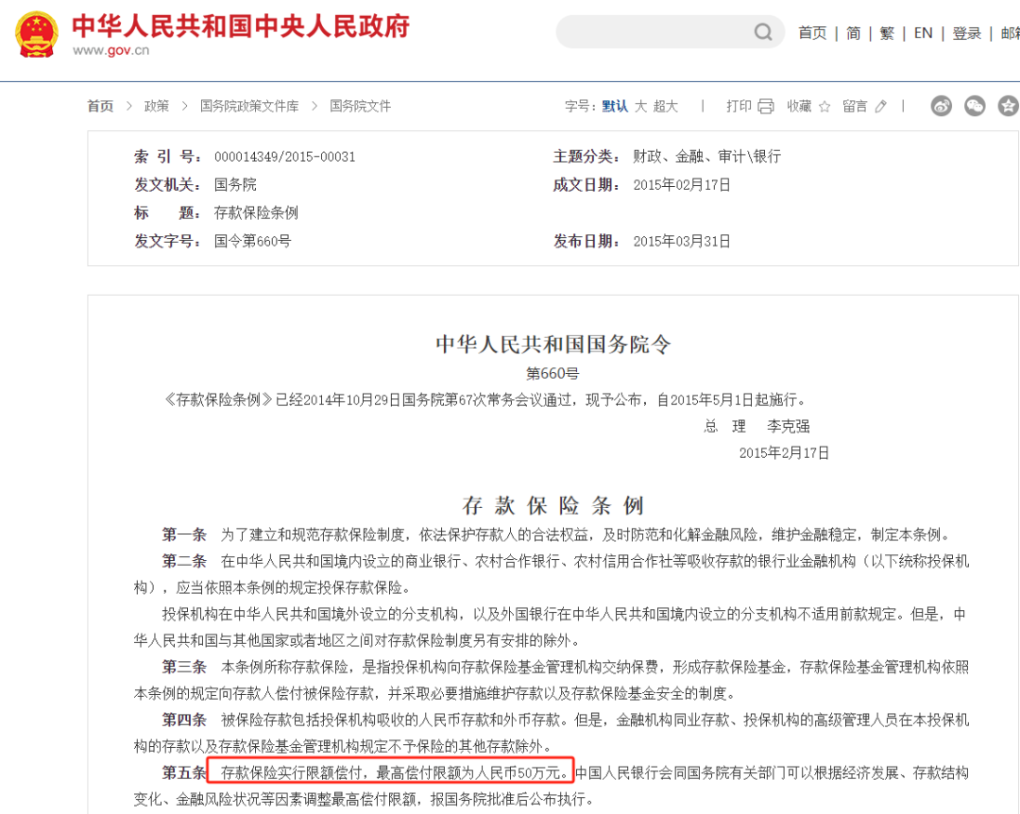Screen dimensions: 1020x814
Task: Switch font size to 超大
Action: coord(667,106)
